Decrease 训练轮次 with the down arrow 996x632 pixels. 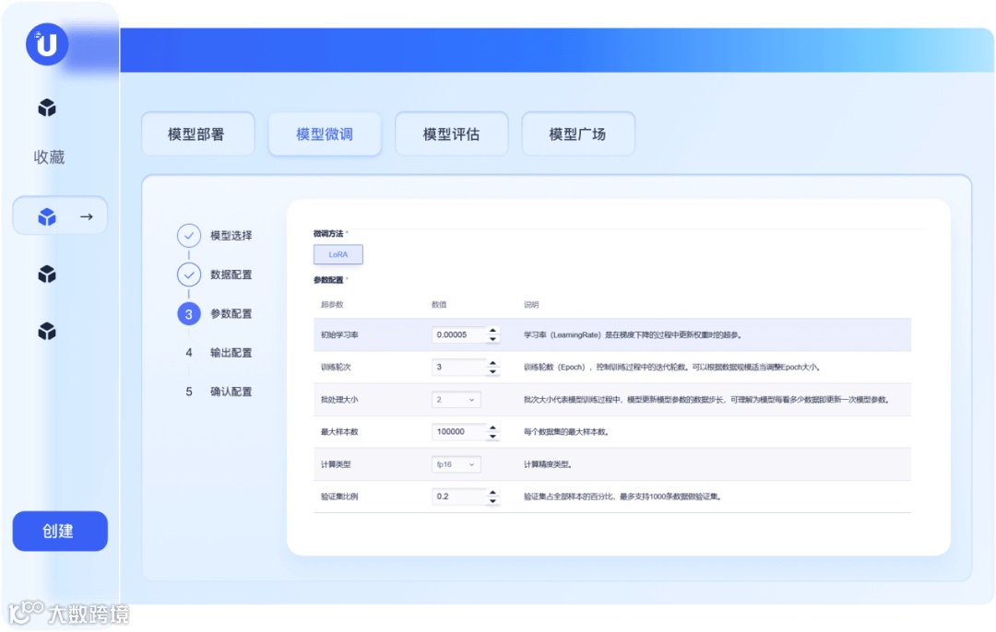point(492,371)
